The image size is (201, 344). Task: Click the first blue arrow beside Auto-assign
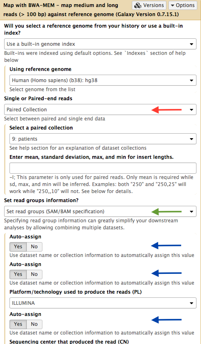tap(166, 245)
